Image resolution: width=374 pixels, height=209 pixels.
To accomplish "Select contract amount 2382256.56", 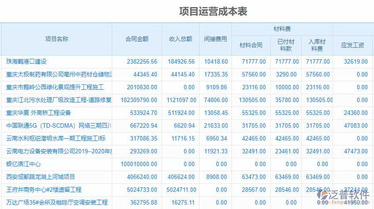I will (142, 62).
